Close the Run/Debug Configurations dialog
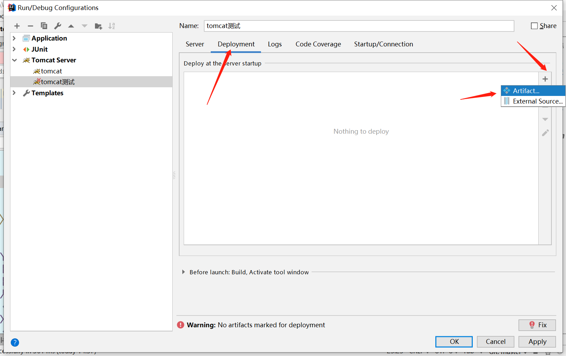Image resolution: width=566 pixels, height=356 pixels. tap(554, 8)
